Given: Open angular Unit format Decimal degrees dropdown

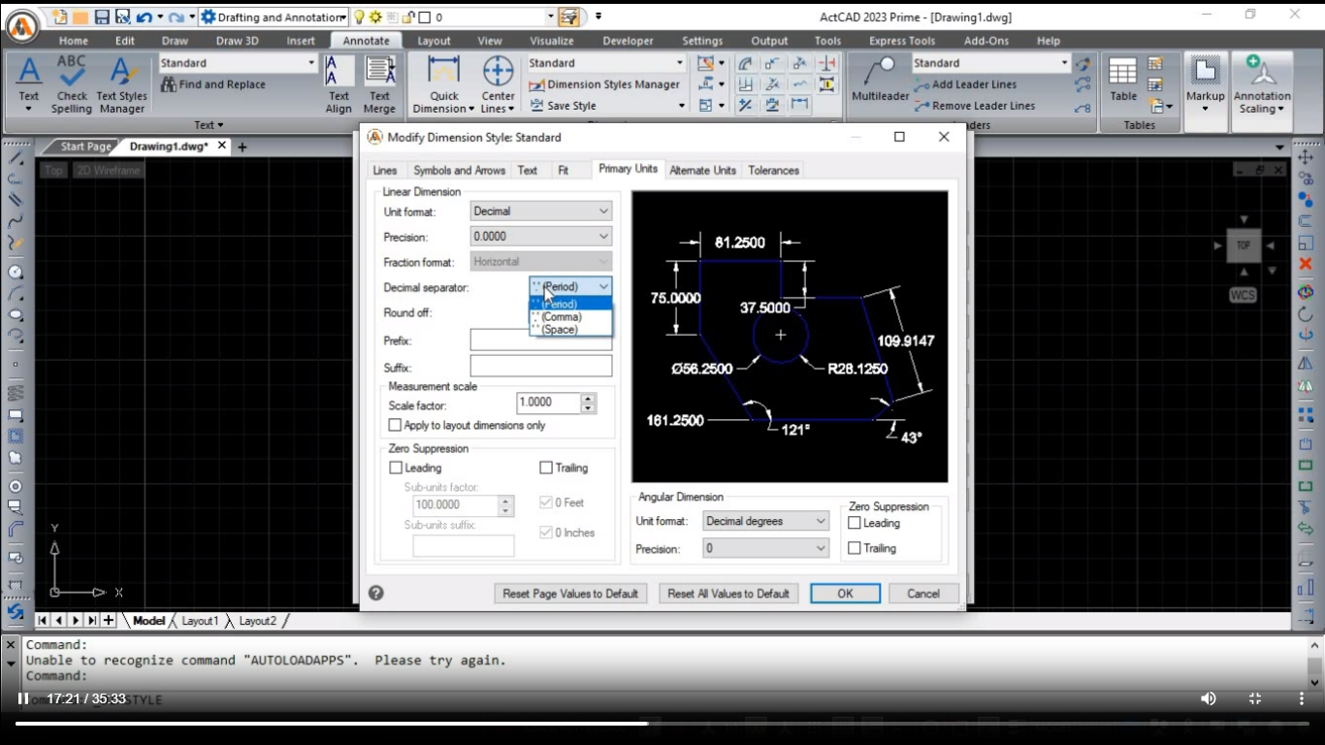Looking at the screenshot, I should [x=766, y=521].
